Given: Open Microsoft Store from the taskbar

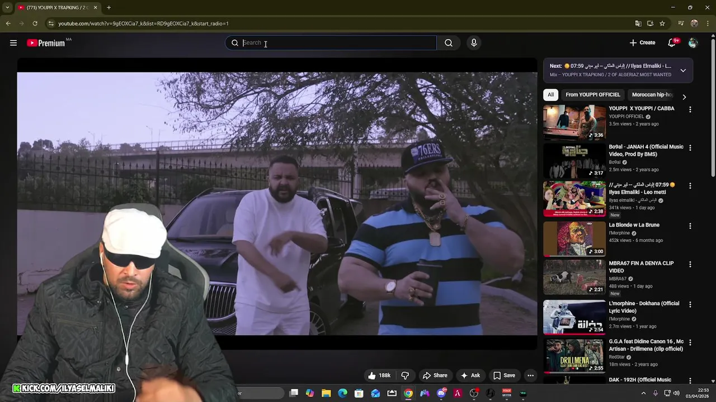Looking at the screenshot, I should [359, 393].
